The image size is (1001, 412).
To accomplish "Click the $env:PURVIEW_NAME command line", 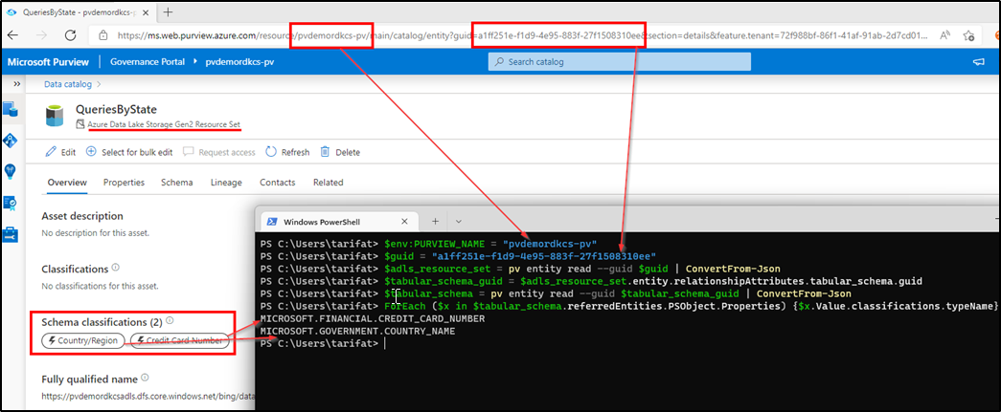I will tap(428, 244).
